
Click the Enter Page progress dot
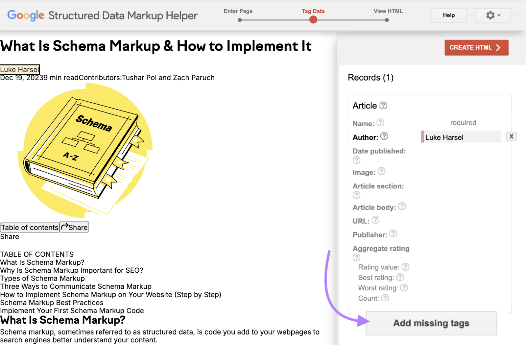click(240, 20)
